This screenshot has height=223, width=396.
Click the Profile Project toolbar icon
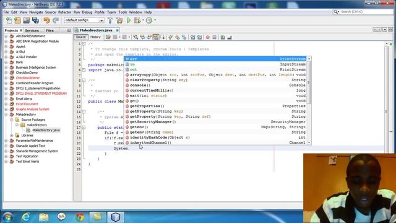pyautogui.click(x=149, y=20)
